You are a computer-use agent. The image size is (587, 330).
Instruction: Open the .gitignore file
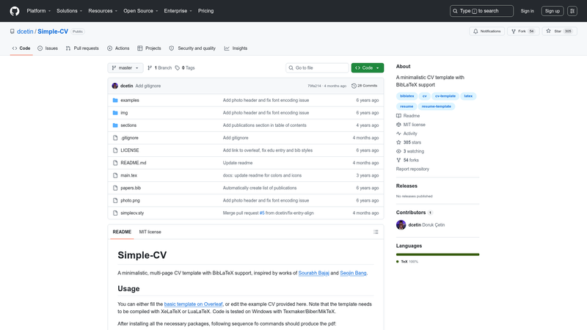point(130,138)
